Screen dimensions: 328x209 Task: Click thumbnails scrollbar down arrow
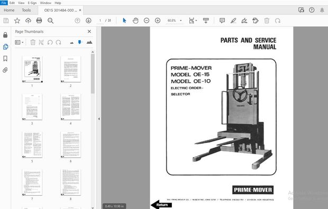point(93,207)
